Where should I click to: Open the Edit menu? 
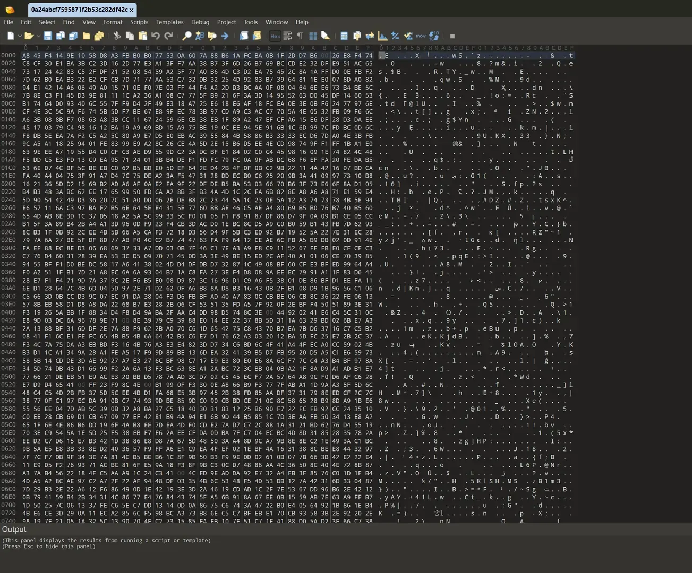[26, 22]
